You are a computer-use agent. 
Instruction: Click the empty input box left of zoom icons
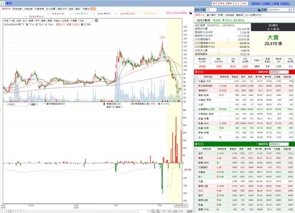point(143,211)
